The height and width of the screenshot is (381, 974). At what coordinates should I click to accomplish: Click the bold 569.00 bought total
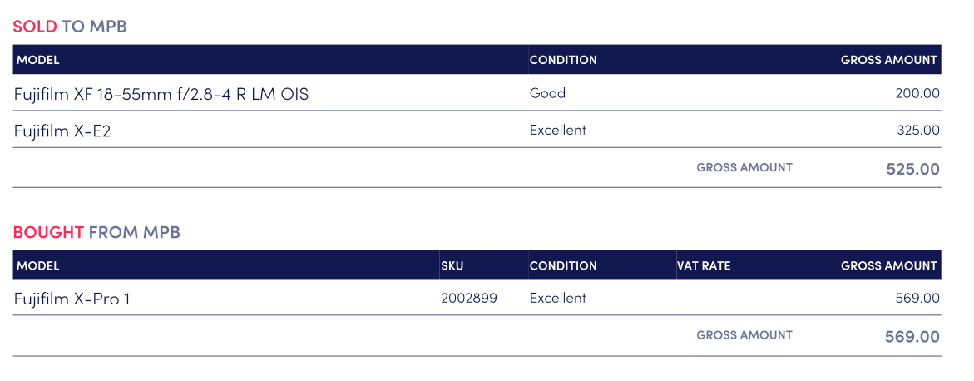point(912,337)
